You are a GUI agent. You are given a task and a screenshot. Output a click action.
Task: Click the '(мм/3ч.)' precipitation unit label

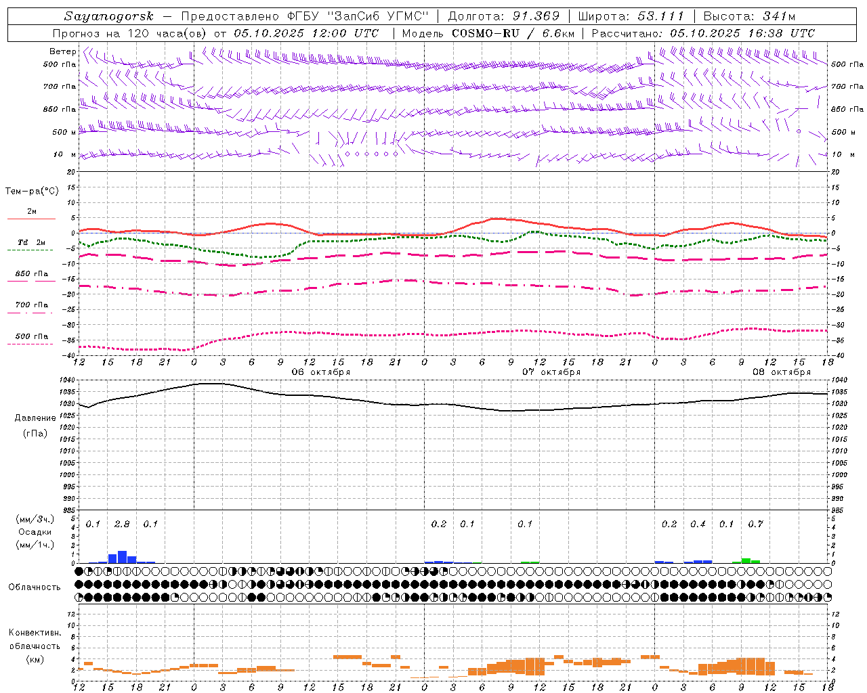pos(35,520)
